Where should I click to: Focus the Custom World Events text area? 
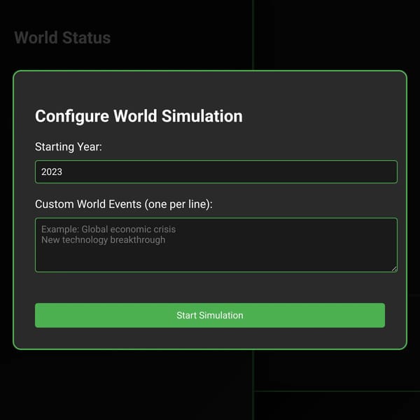coord(216,245)
